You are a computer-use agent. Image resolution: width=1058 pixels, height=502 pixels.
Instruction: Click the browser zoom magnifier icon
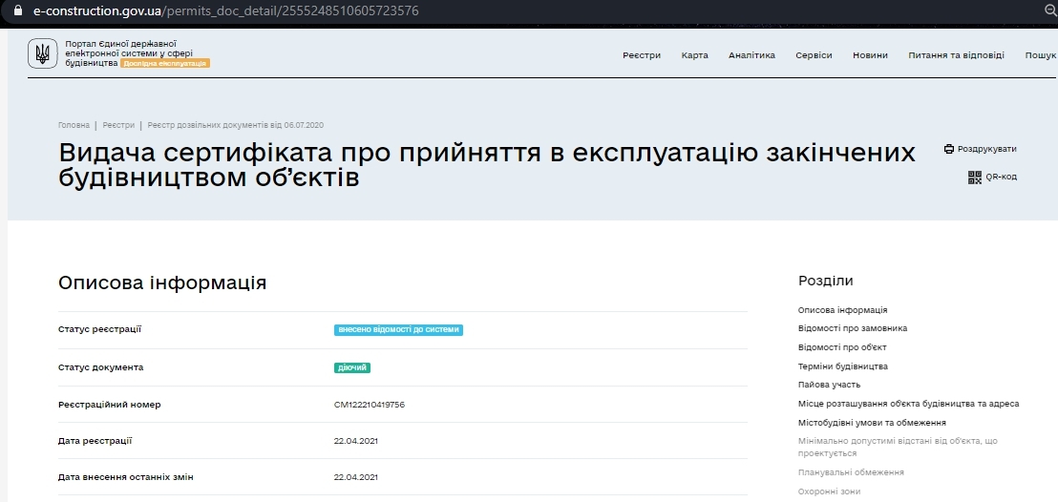[1050, 10]
